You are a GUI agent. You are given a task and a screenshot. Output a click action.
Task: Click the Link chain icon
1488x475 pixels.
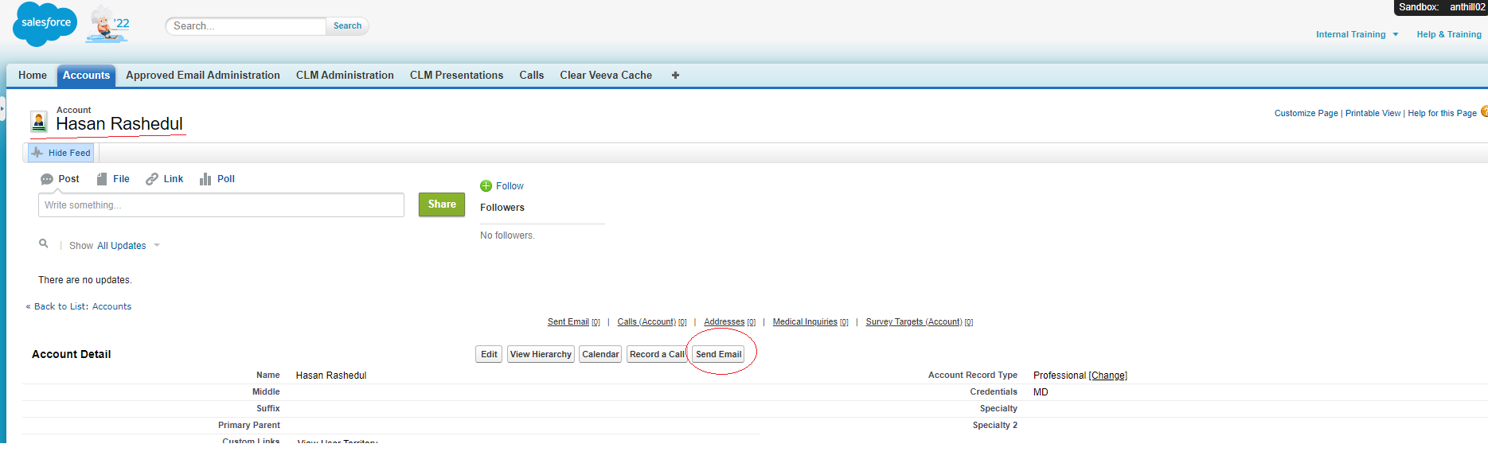[x=152, y=179]
